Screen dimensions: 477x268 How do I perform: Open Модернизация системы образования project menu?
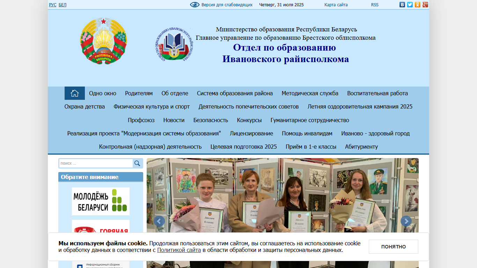[x=144, y=133]
